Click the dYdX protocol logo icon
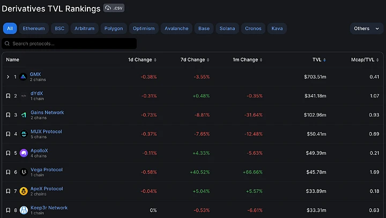Screen dimensions: 386x218 pyautogui.click(x=24, y=96)
